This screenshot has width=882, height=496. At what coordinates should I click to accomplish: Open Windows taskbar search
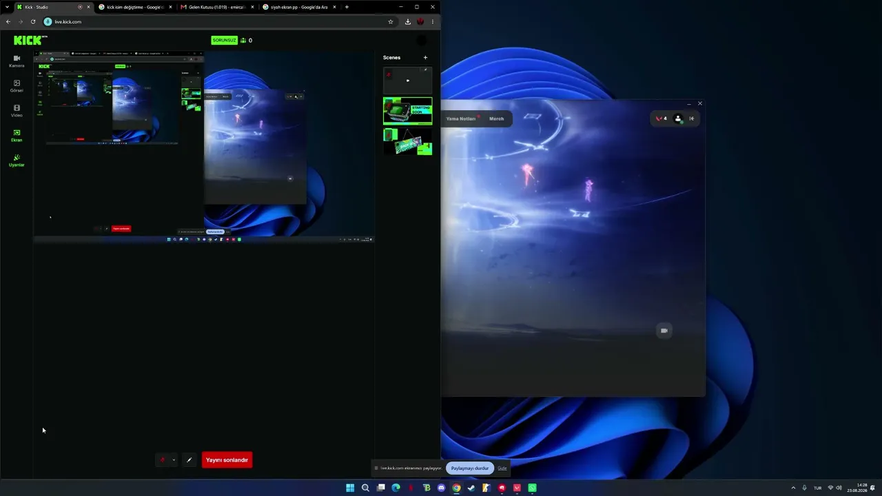365,488
